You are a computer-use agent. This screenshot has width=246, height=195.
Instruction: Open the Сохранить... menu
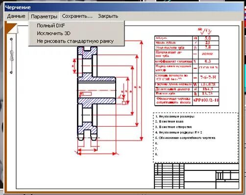[x=77, y=16]
